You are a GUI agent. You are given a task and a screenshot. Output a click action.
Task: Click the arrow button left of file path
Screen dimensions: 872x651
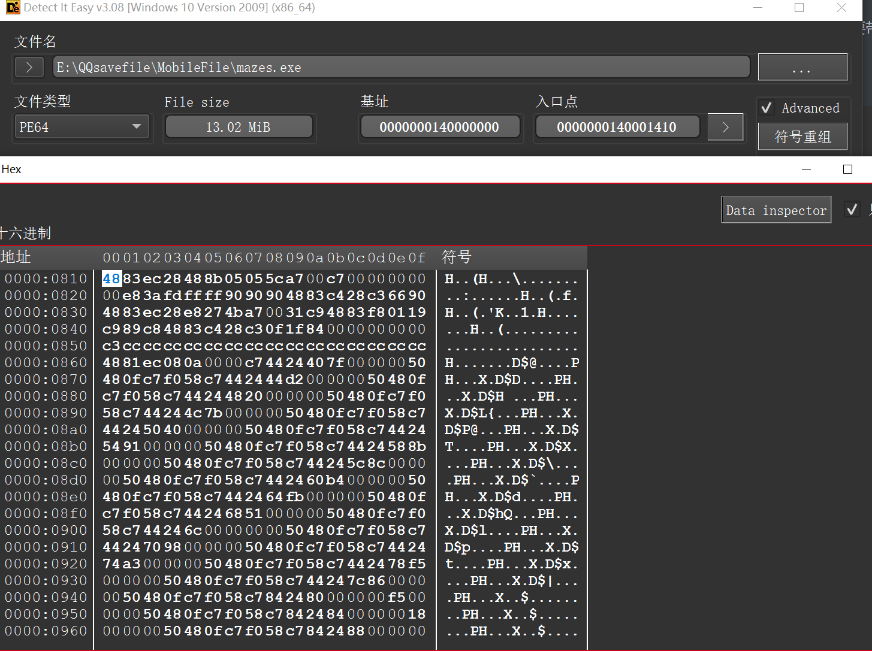(29, 67)
